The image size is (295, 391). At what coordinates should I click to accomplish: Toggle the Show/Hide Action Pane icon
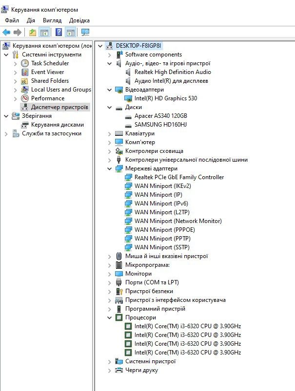click(x=71, y=32)
